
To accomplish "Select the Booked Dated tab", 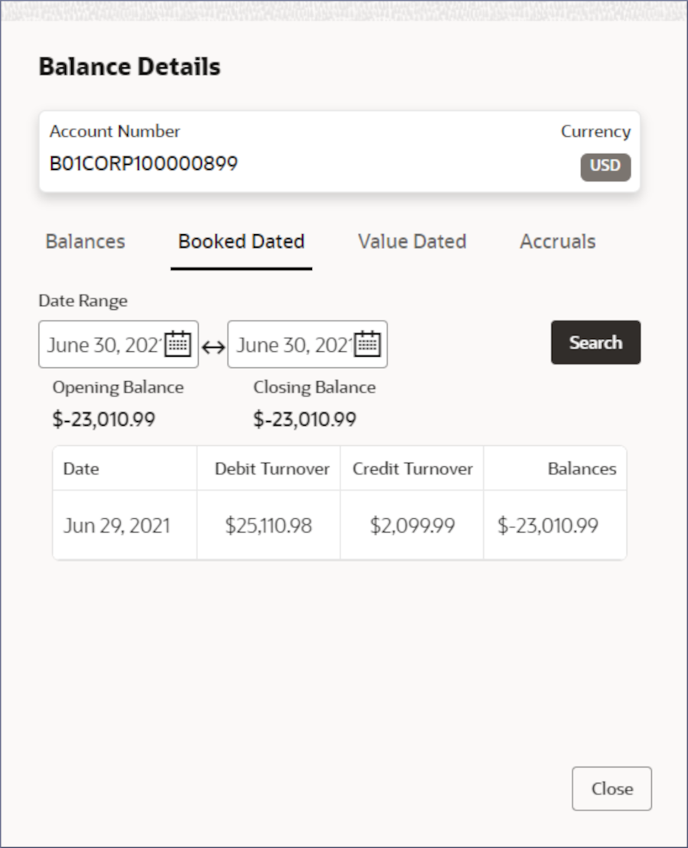I will tap(242, 241).
